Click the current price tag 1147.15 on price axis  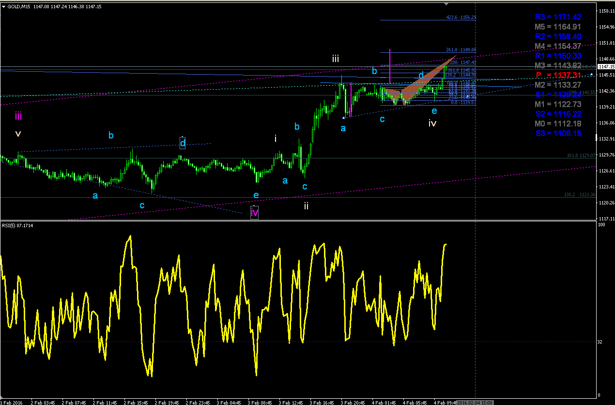point(605,67)
